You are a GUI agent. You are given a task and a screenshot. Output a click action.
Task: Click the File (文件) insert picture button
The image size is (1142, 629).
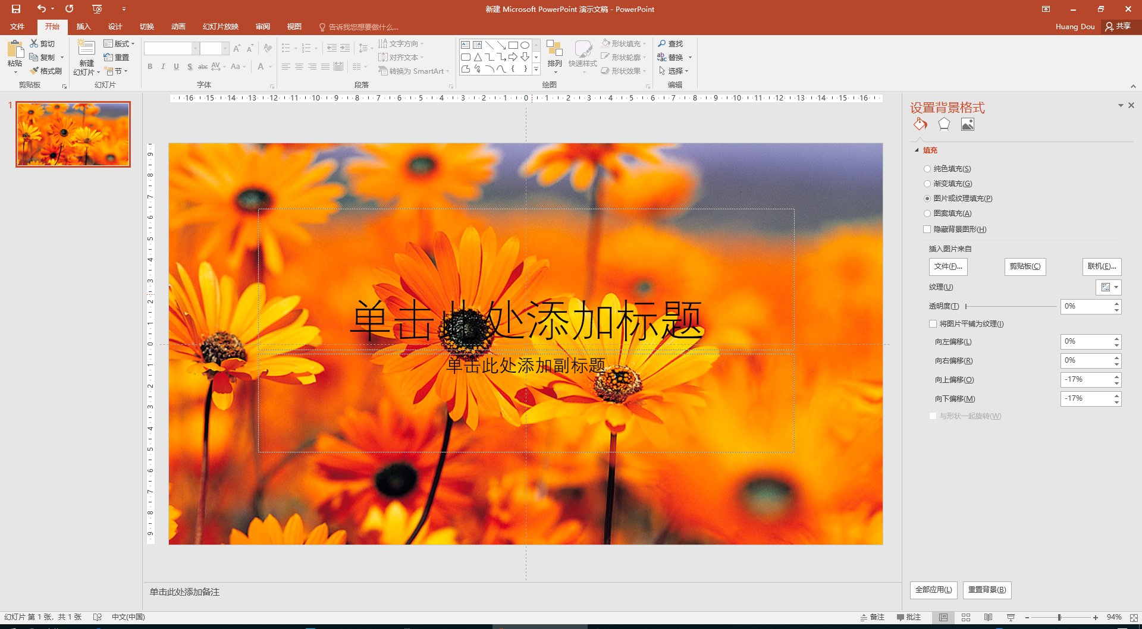[948, 266]
